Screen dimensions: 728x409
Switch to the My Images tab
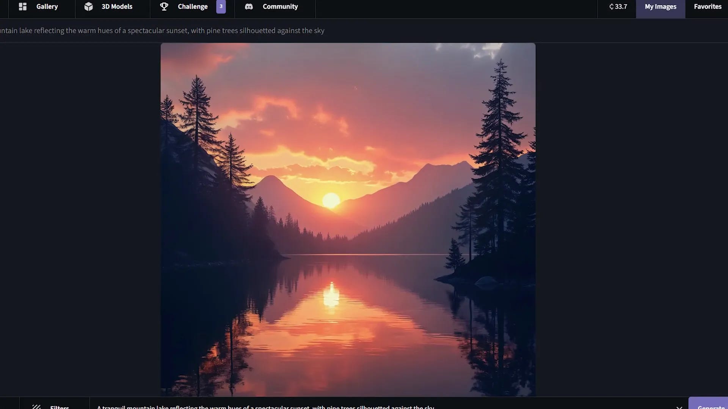(x=660, y=6)
